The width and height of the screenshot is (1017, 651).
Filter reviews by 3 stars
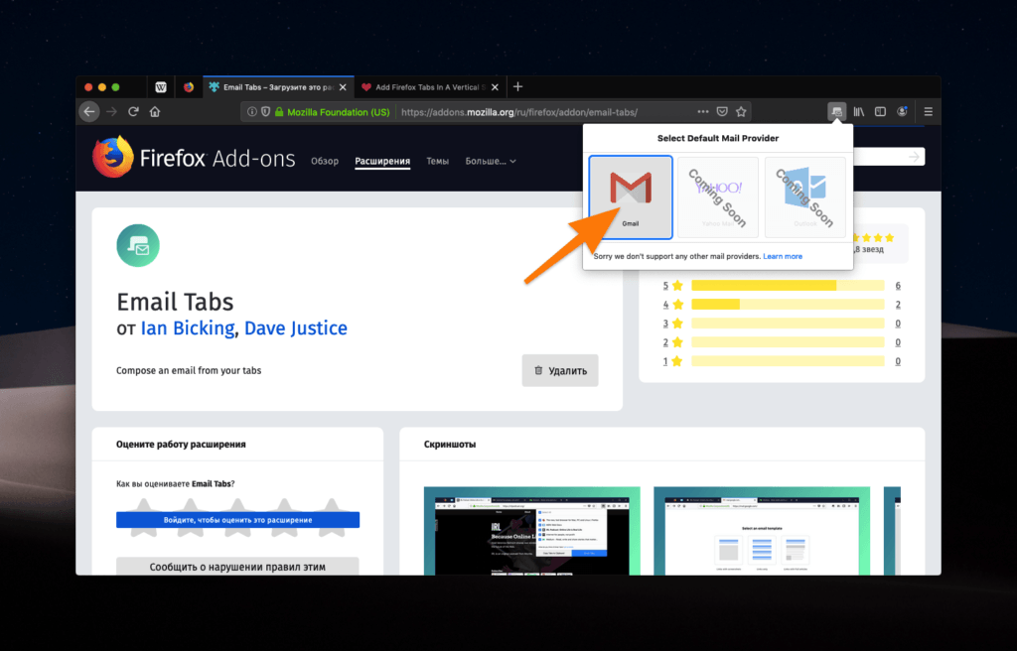click(x=672, y=323)
